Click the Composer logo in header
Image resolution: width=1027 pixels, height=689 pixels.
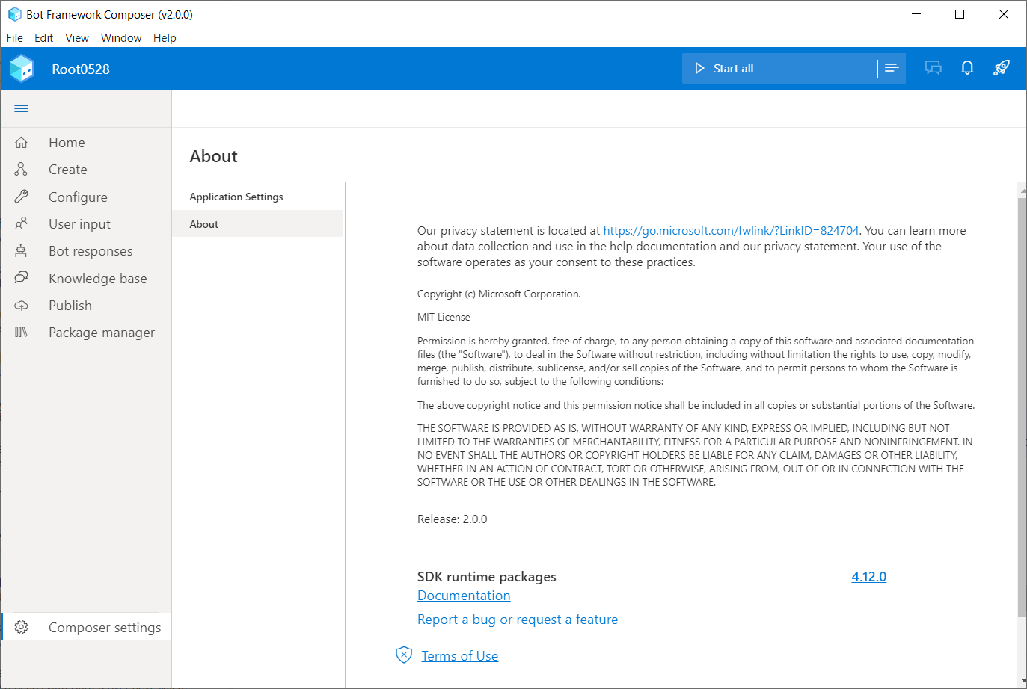22,69
